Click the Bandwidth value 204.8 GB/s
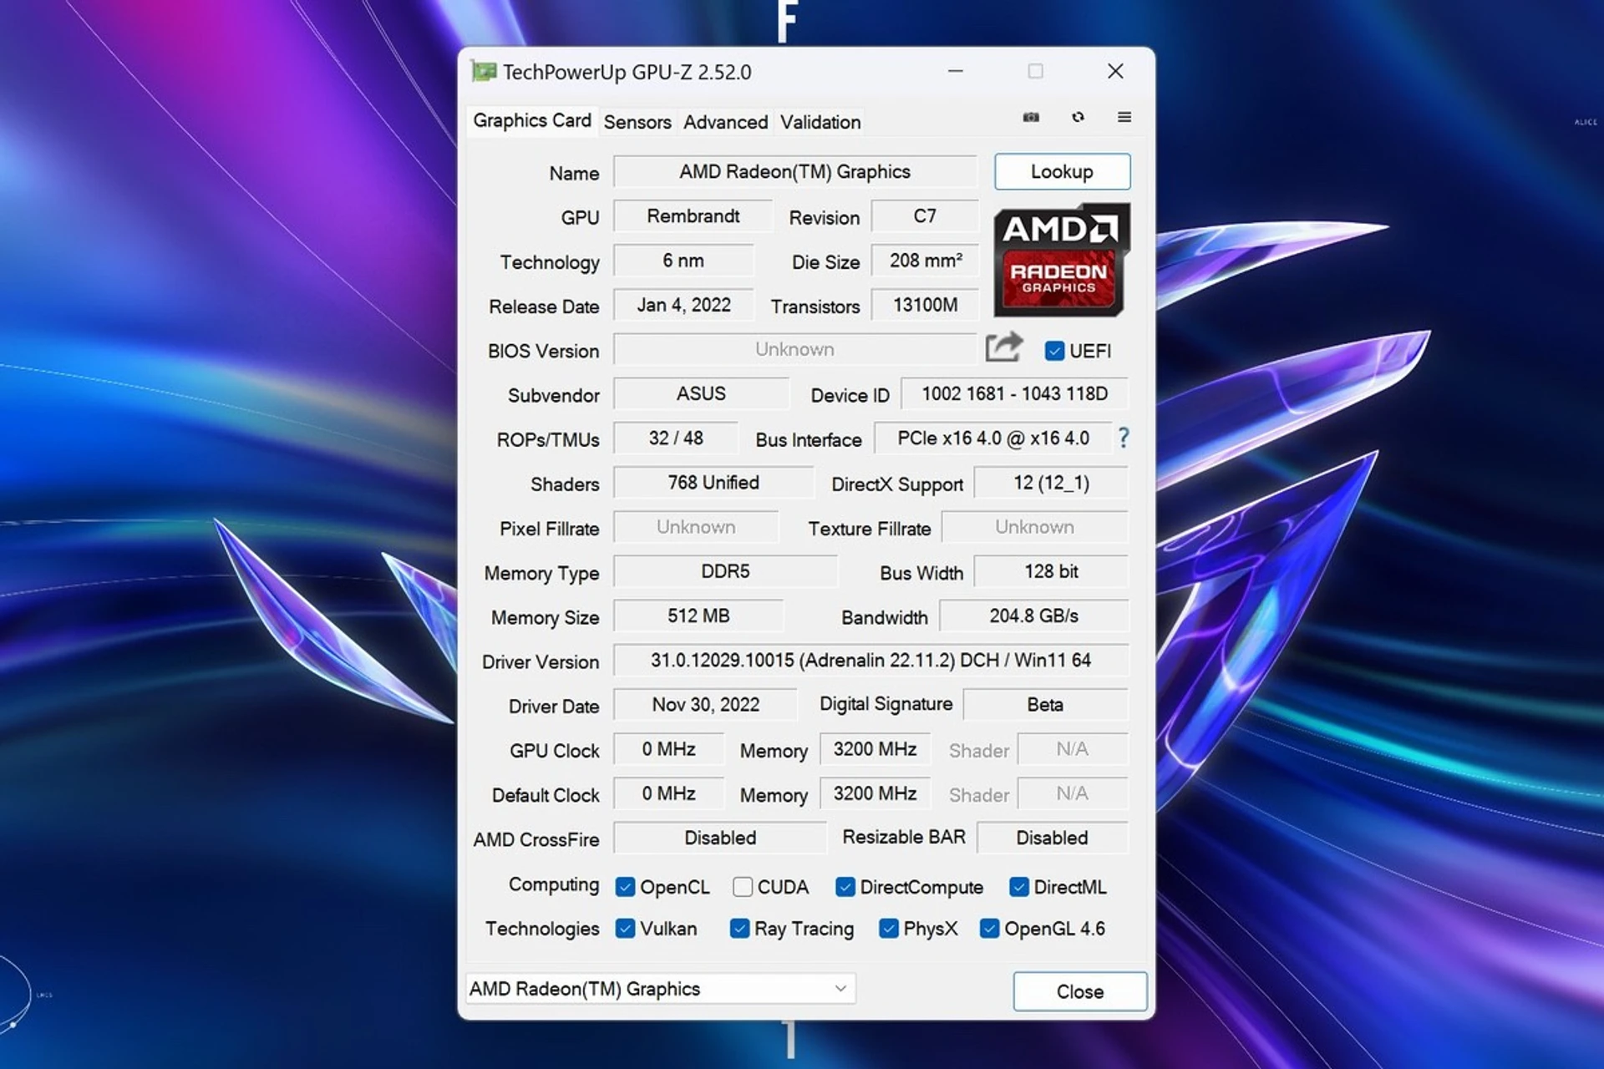The image size is (1604, 1069). 1033,616
